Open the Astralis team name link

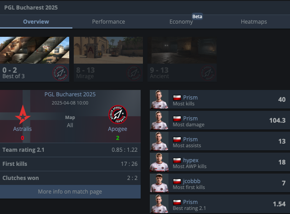(22, 129)
